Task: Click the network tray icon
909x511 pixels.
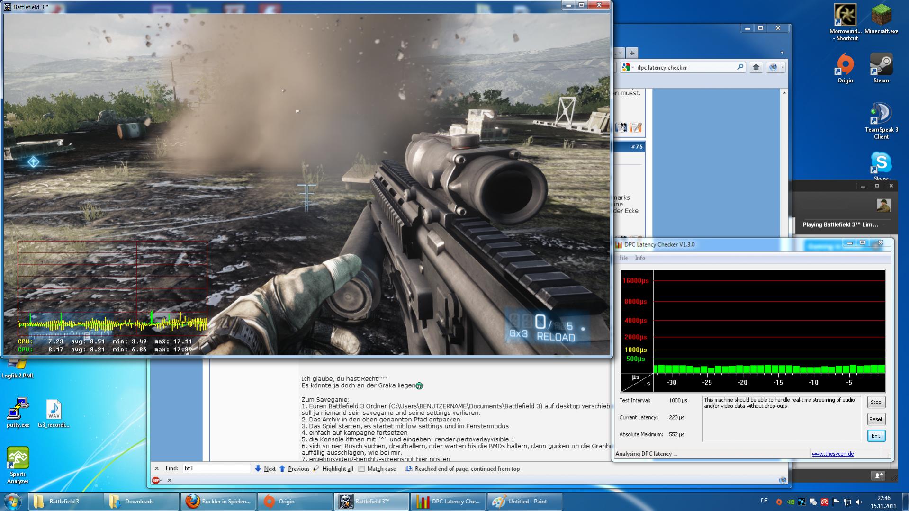Action: pos(847,502)
